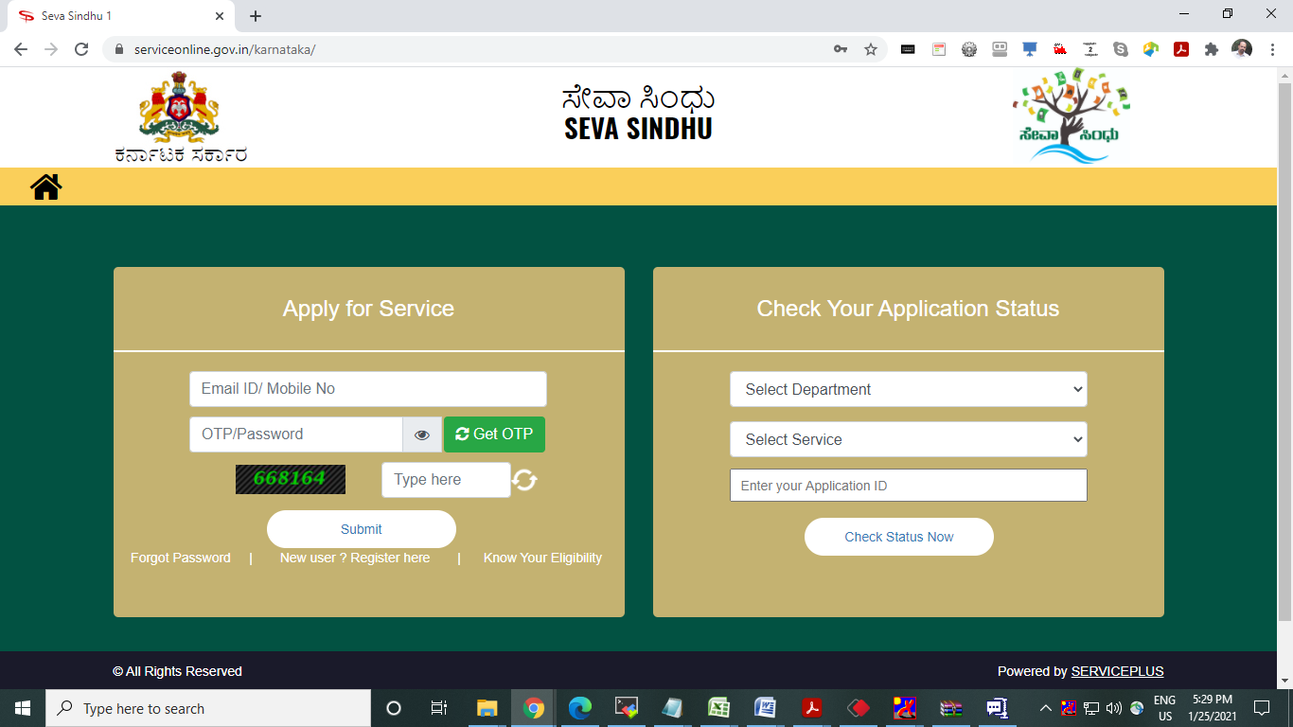
Task: Refresh the captcha code
Action: point(524,481)
